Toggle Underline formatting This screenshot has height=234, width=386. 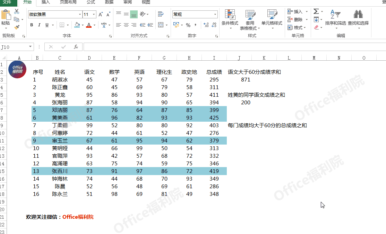pos(47,25)
